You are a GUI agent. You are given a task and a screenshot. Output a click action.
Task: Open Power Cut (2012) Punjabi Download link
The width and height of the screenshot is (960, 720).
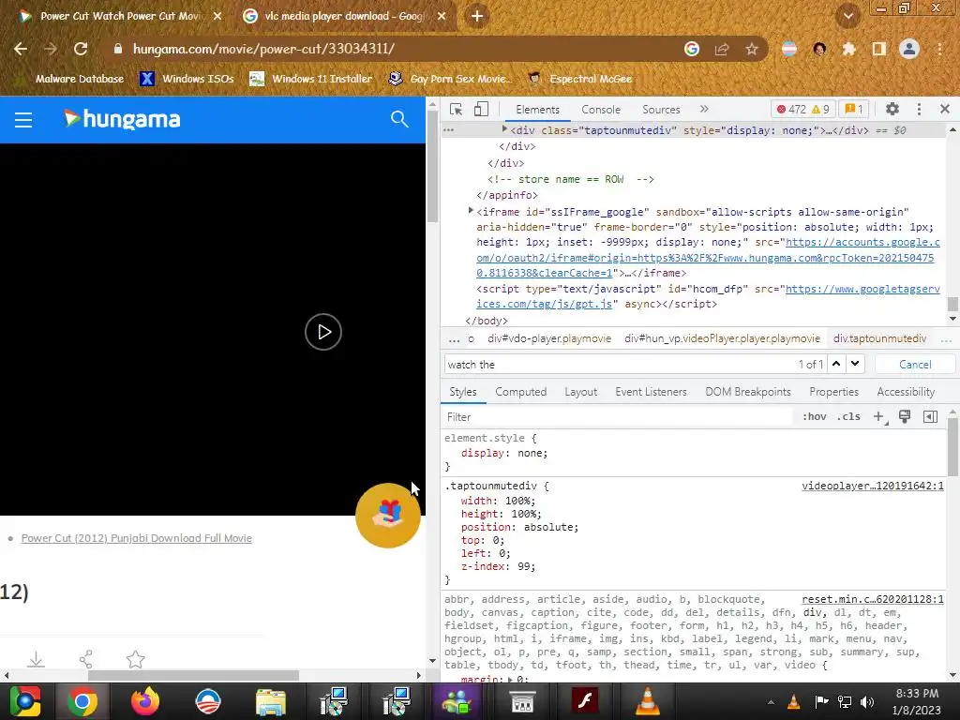[x=137, y=538]
